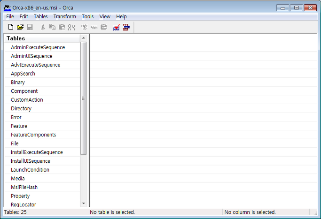321x219 pixels.
Task: Select the Property table
Action: pyautogui.click(x=42, y=196)
